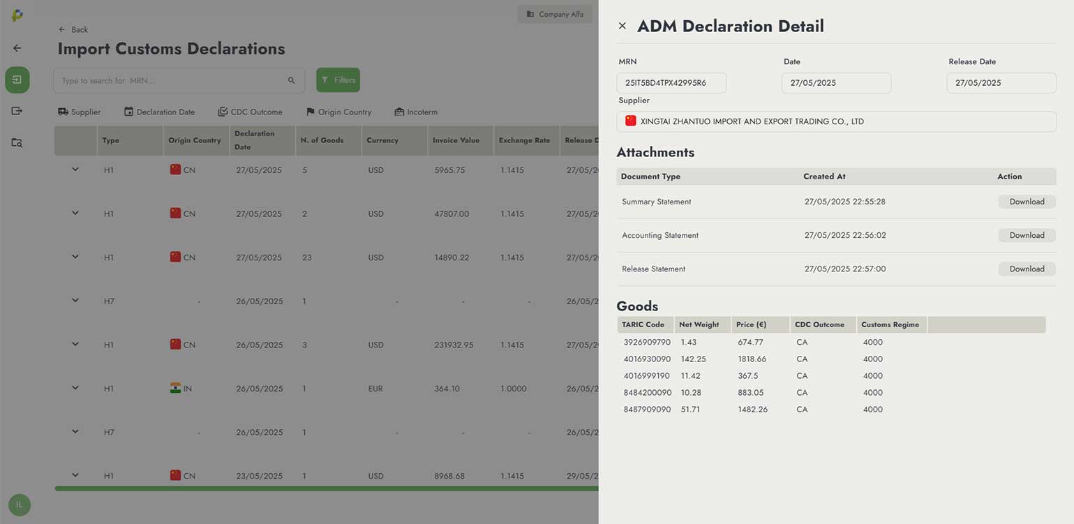Screen dimensions: 1074x524
Task: Open the user avatar IL
Action: (19, 504)
